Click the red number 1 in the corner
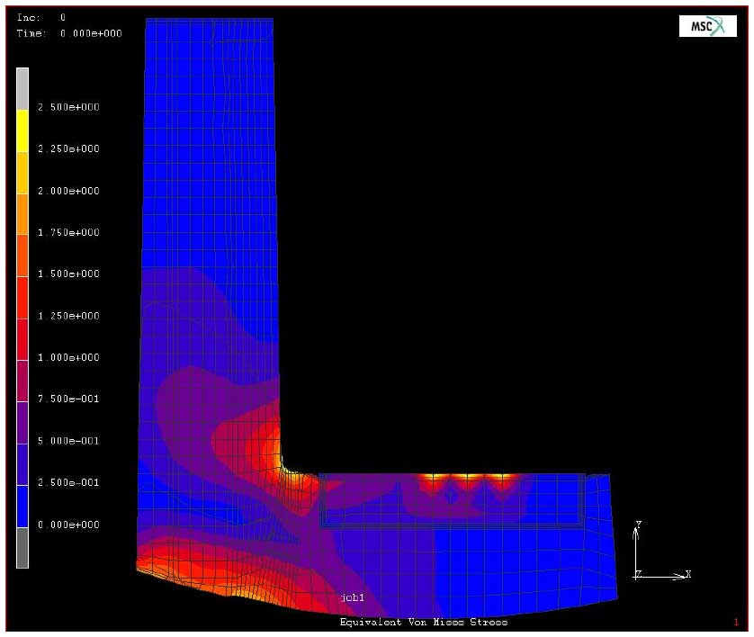754x637 pixels. [x=736, y=623]
